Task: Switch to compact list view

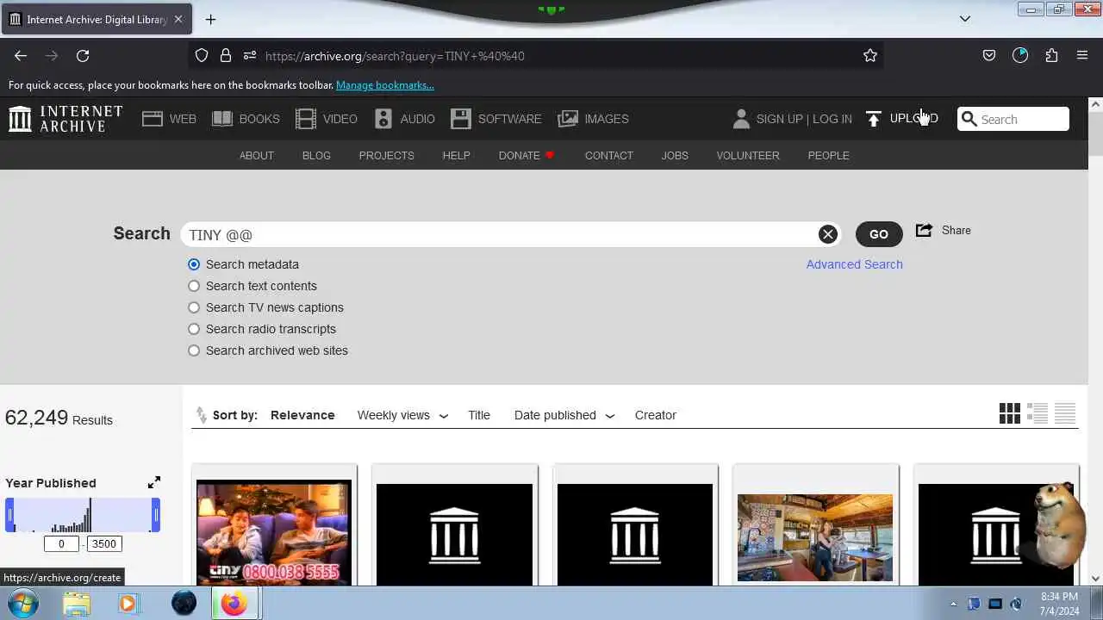Action: click(1065, 414)
